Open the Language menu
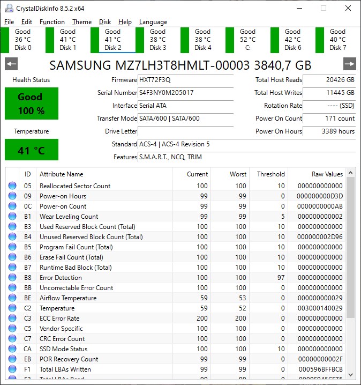 point(153,22)
